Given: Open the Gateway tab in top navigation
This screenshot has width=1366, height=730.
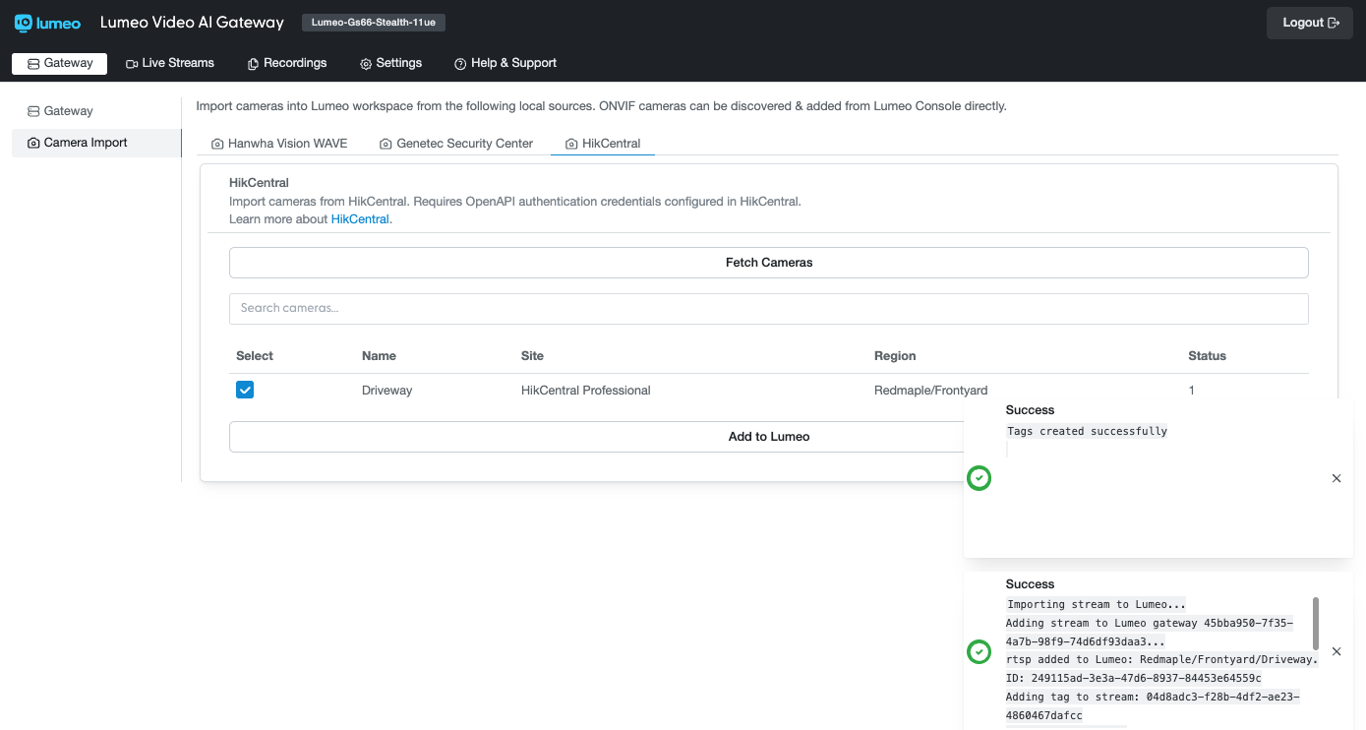Looking at the screenshot, I should [59, 63].
